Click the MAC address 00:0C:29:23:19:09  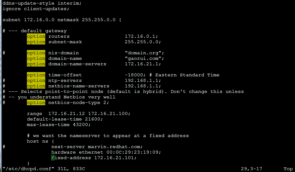134,152
